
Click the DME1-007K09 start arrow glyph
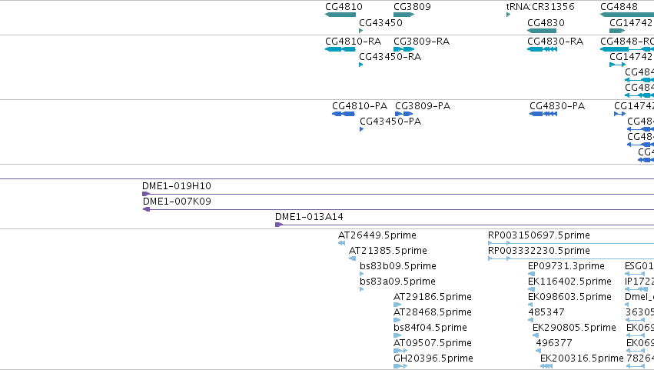point(146,210)
